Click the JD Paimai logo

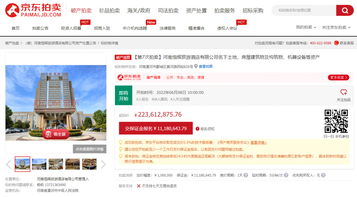click(33, 10)
